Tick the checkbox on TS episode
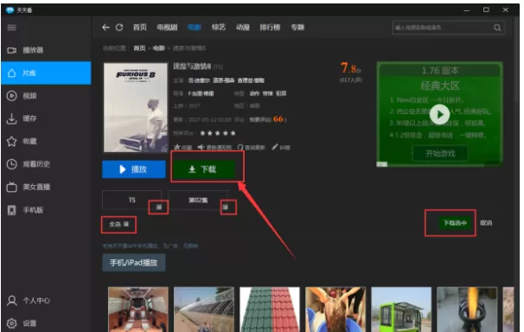This screenshot has height=332, width=524. [159, 207]
